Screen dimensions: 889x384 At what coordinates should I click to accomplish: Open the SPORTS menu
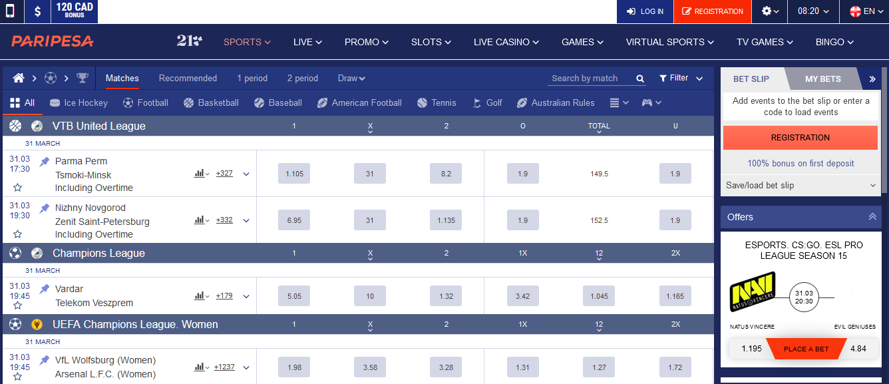(247, 42)
